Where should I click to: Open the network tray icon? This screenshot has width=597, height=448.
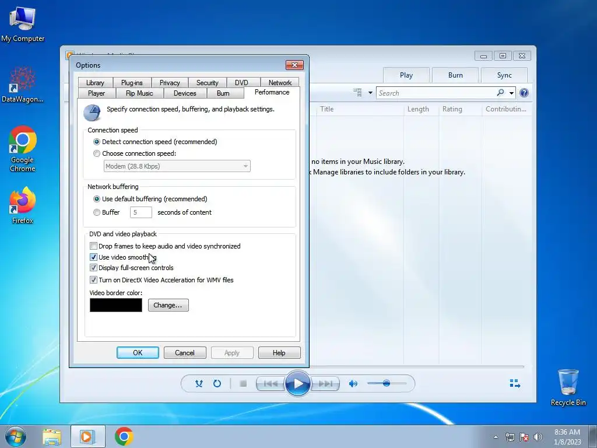pos(510,437)
